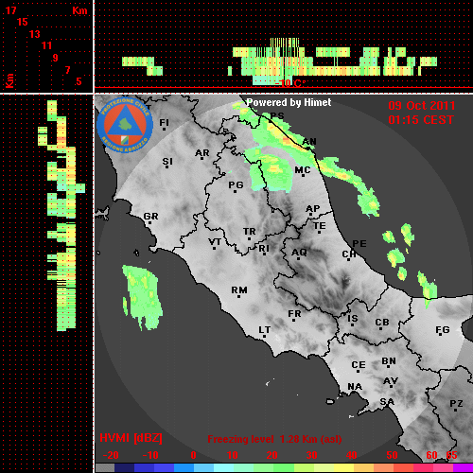Click the '40' dBZ scale value
Viewport: 473px width, 473px height.
click(x=351, y=455)
